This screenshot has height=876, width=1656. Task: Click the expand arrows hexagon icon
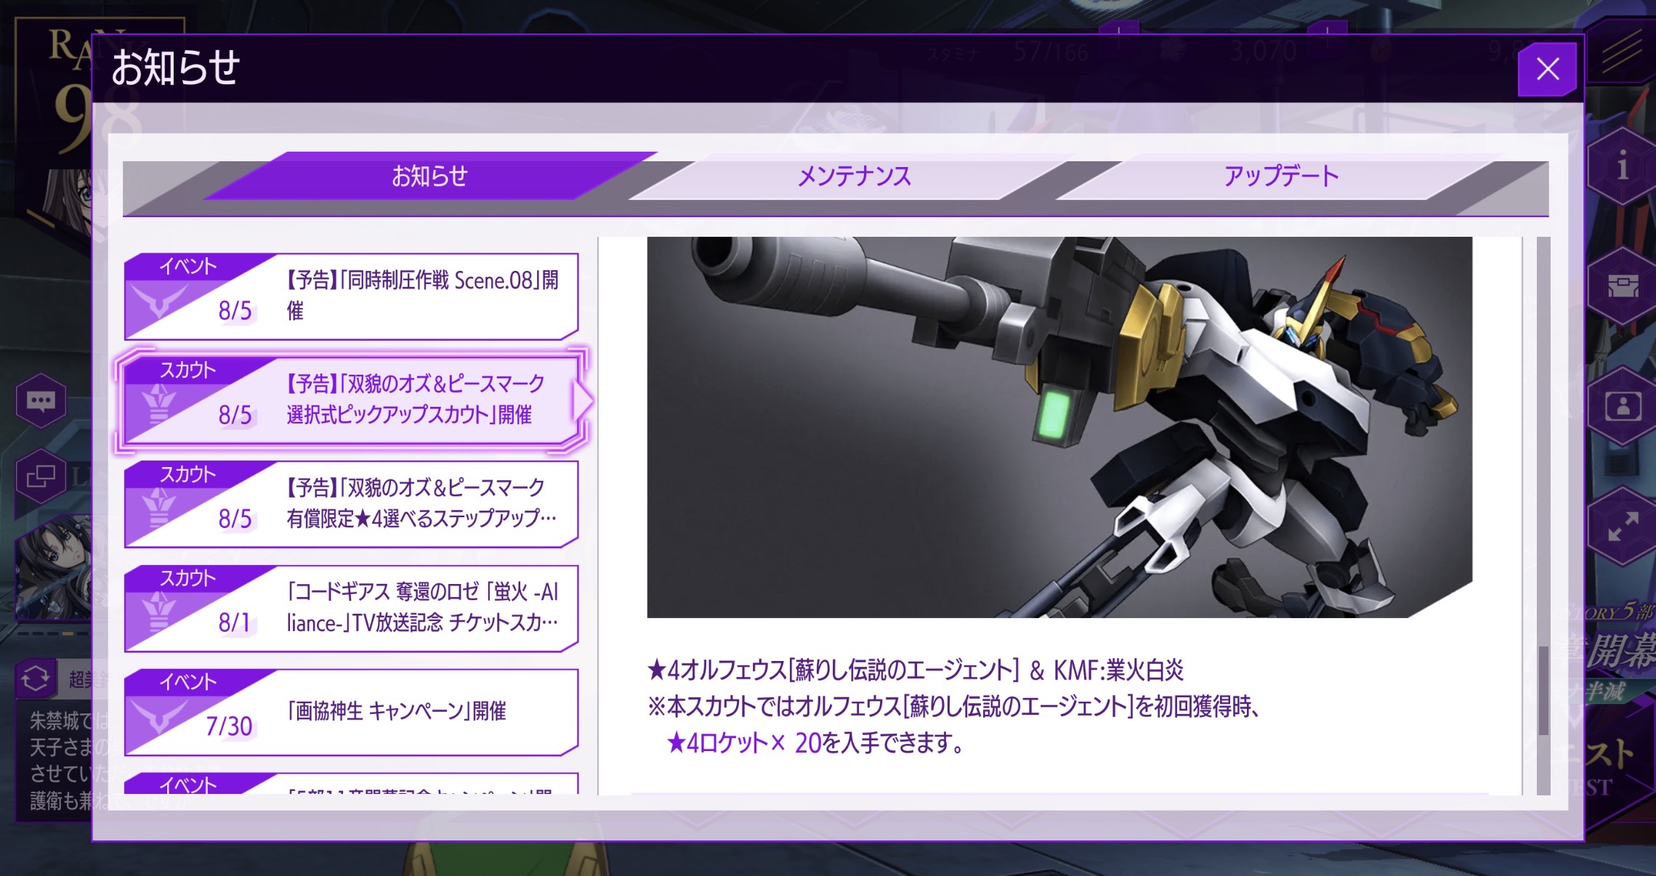[x=1622, y=526]
